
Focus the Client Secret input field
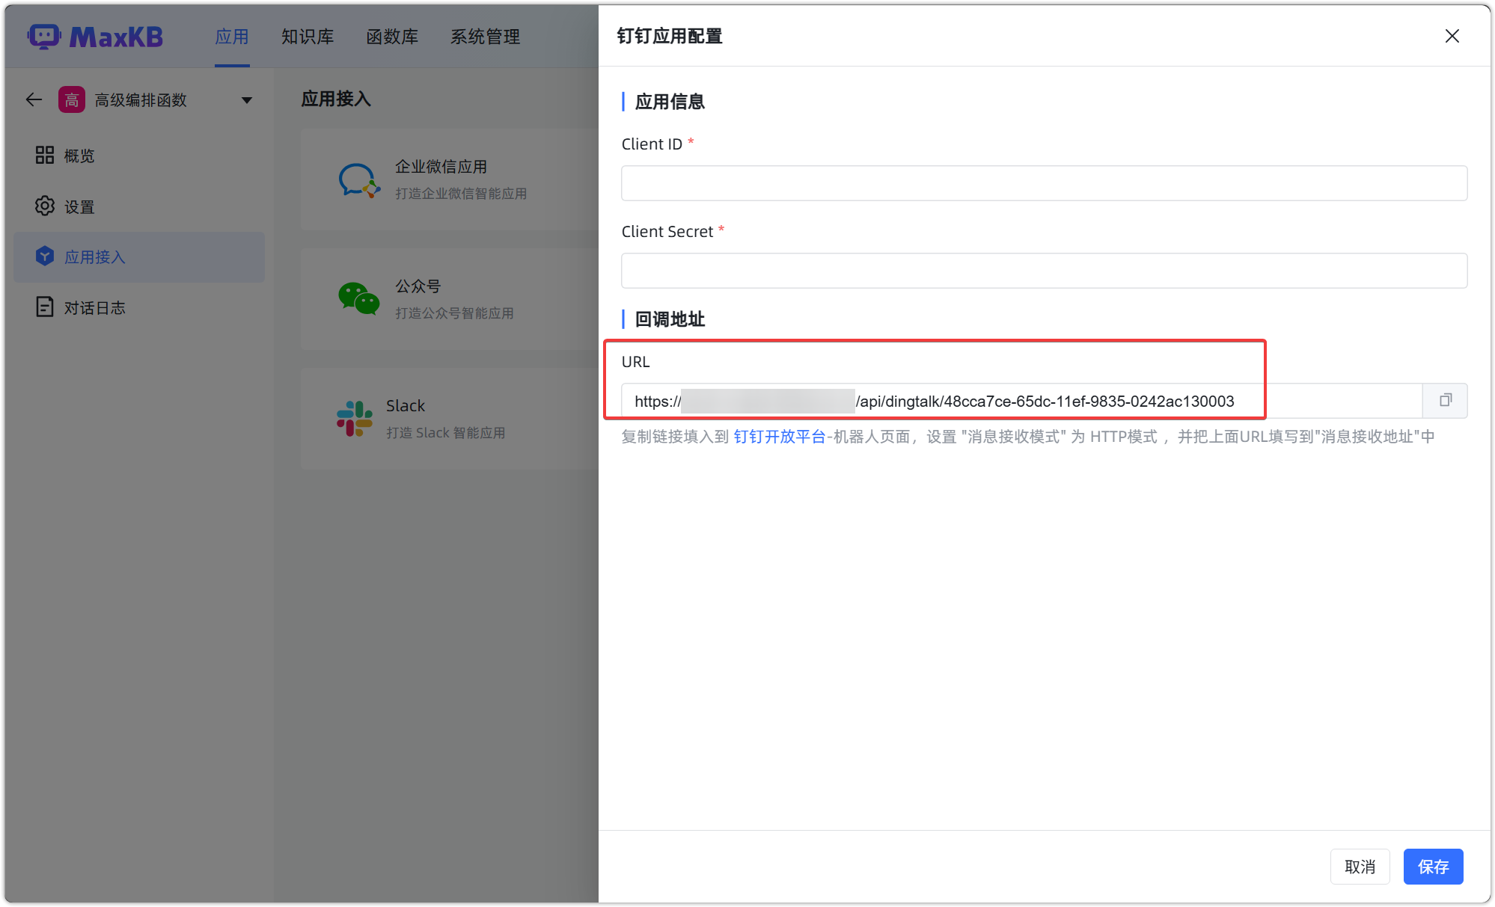[x=1044, y=271]
